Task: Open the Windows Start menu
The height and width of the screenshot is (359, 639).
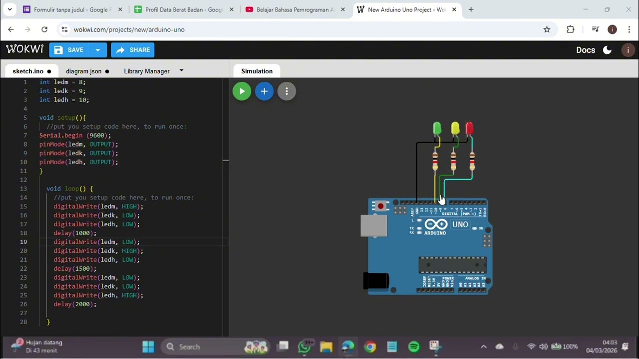Action: pyautogui.click(x=148, y=347)
